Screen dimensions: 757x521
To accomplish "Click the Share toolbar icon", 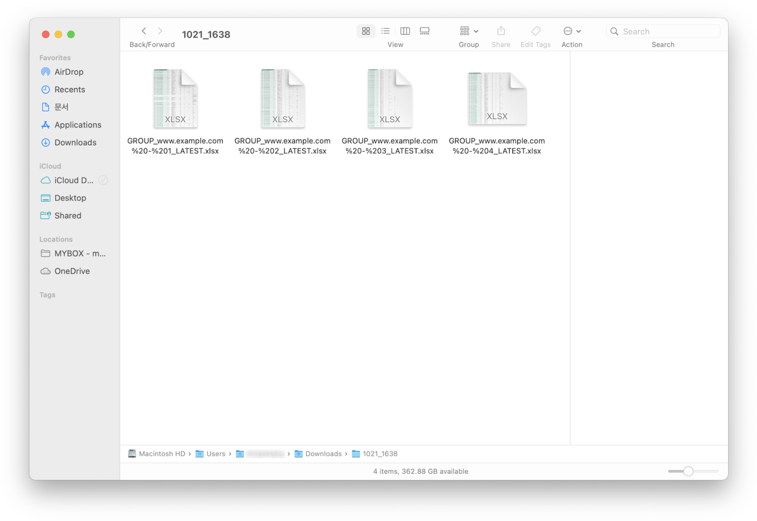I will point(501,31).
